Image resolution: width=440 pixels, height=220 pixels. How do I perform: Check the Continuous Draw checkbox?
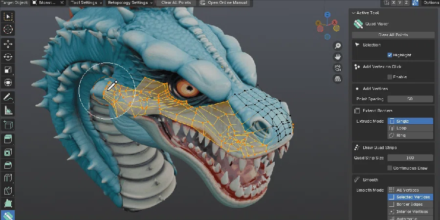[x=390, y=168]
